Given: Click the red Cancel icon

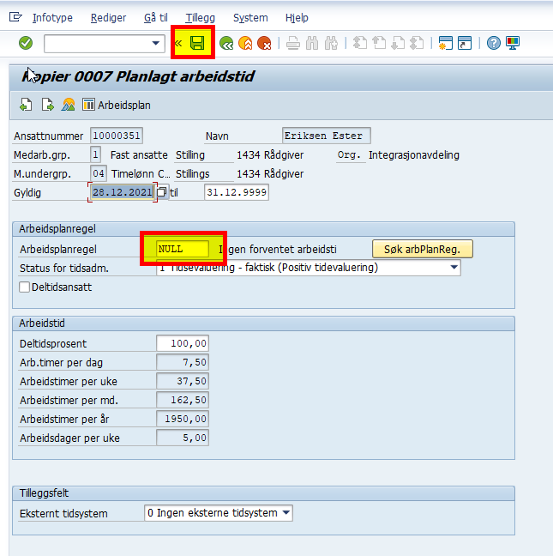Looking at the screenshot, I should (264, 43).
